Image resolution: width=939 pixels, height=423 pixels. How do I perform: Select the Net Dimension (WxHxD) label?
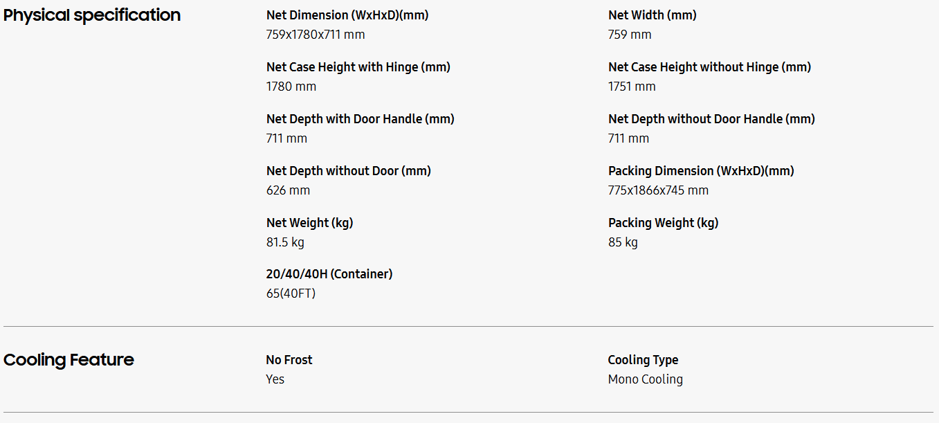click(x=347, y=15)
